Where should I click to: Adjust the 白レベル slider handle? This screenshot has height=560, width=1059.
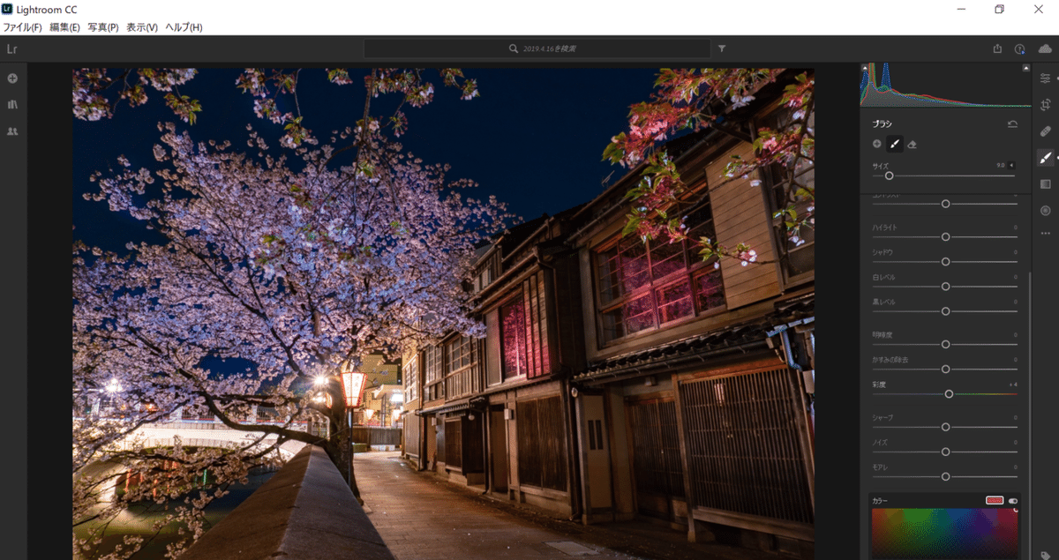(x=945, y=287)
